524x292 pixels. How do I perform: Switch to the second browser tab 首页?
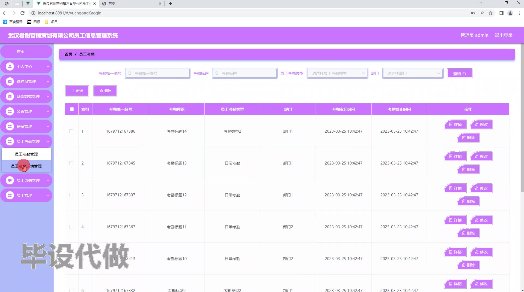pyautogui.click(x=132, y=4)
